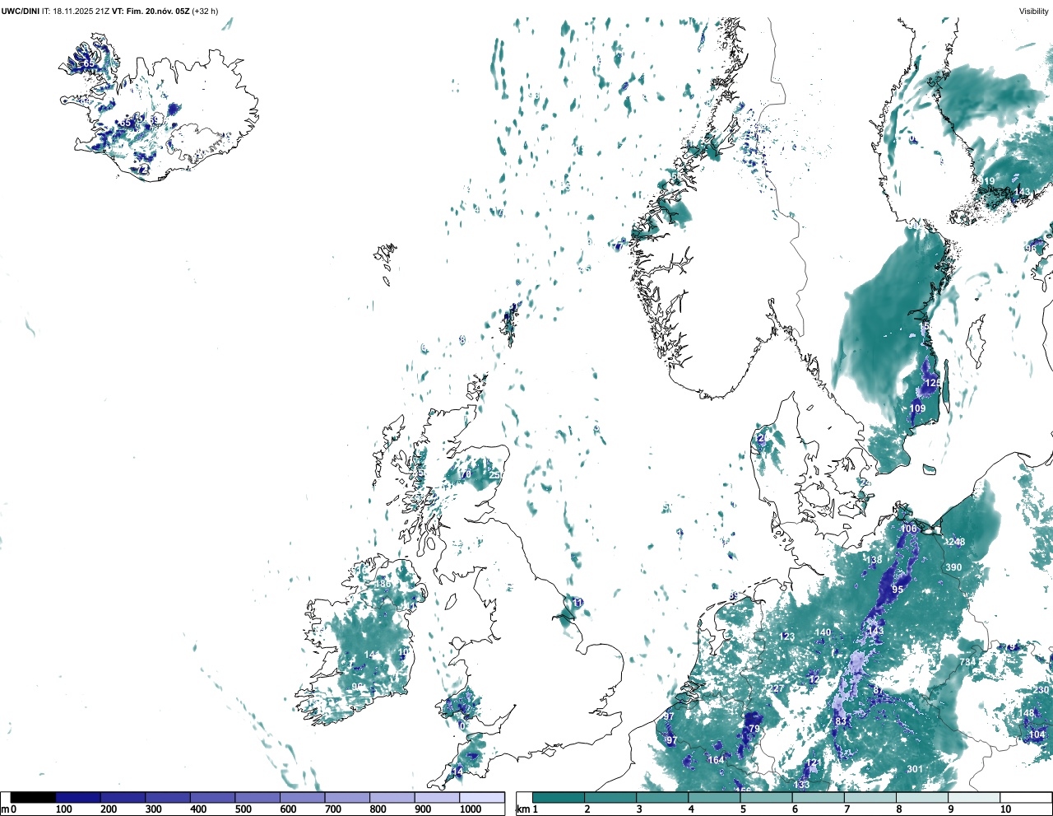
Task: Click the initial time '18.11.2025 21Z'
Action: (81, 12)
